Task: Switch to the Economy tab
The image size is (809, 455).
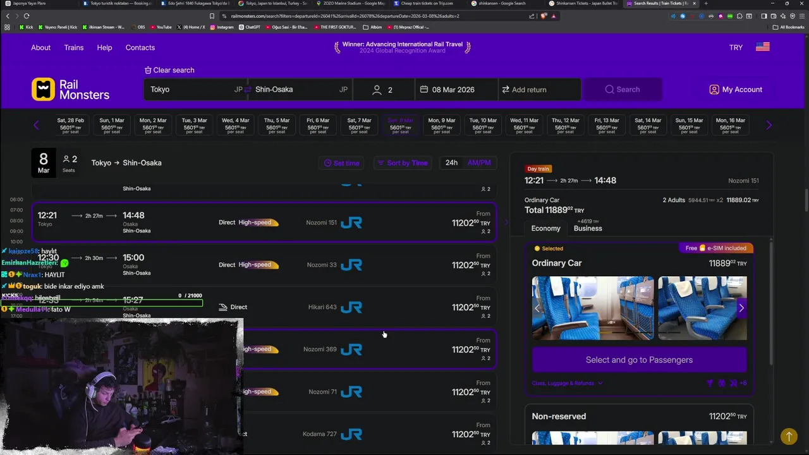Action: coord(545,228)
